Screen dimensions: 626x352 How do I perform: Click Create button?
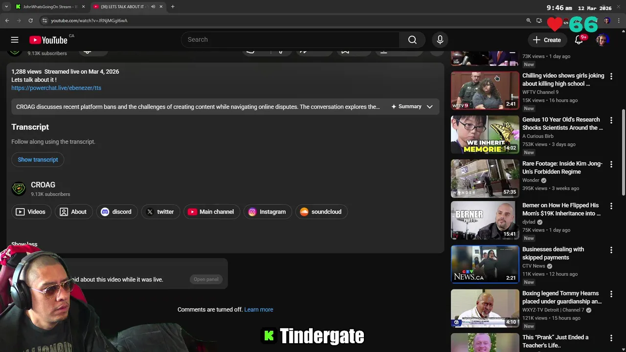[x=547, y=40]
